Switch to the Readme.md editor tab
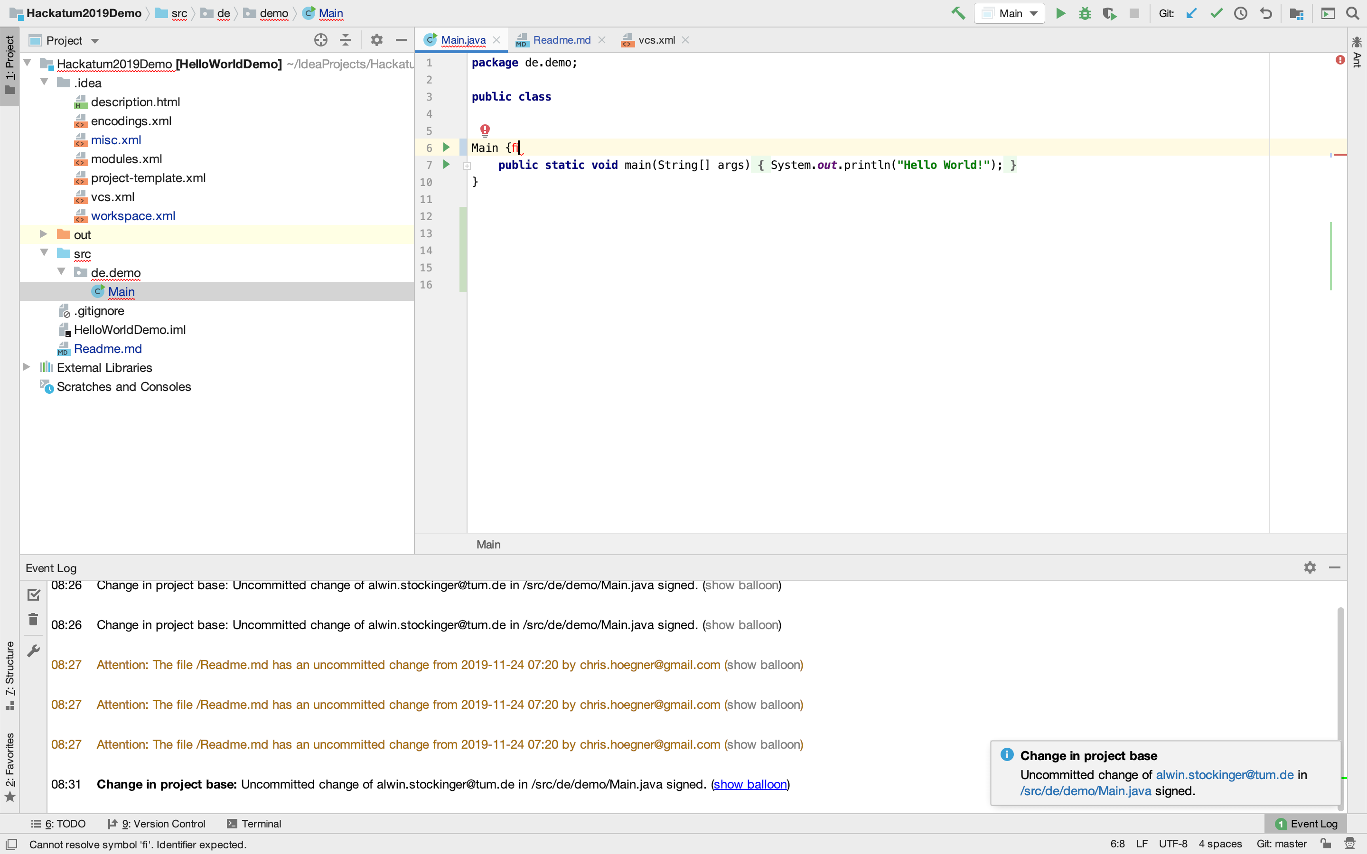Viewport: 1367px width, 854px height. tap(561, 40)
